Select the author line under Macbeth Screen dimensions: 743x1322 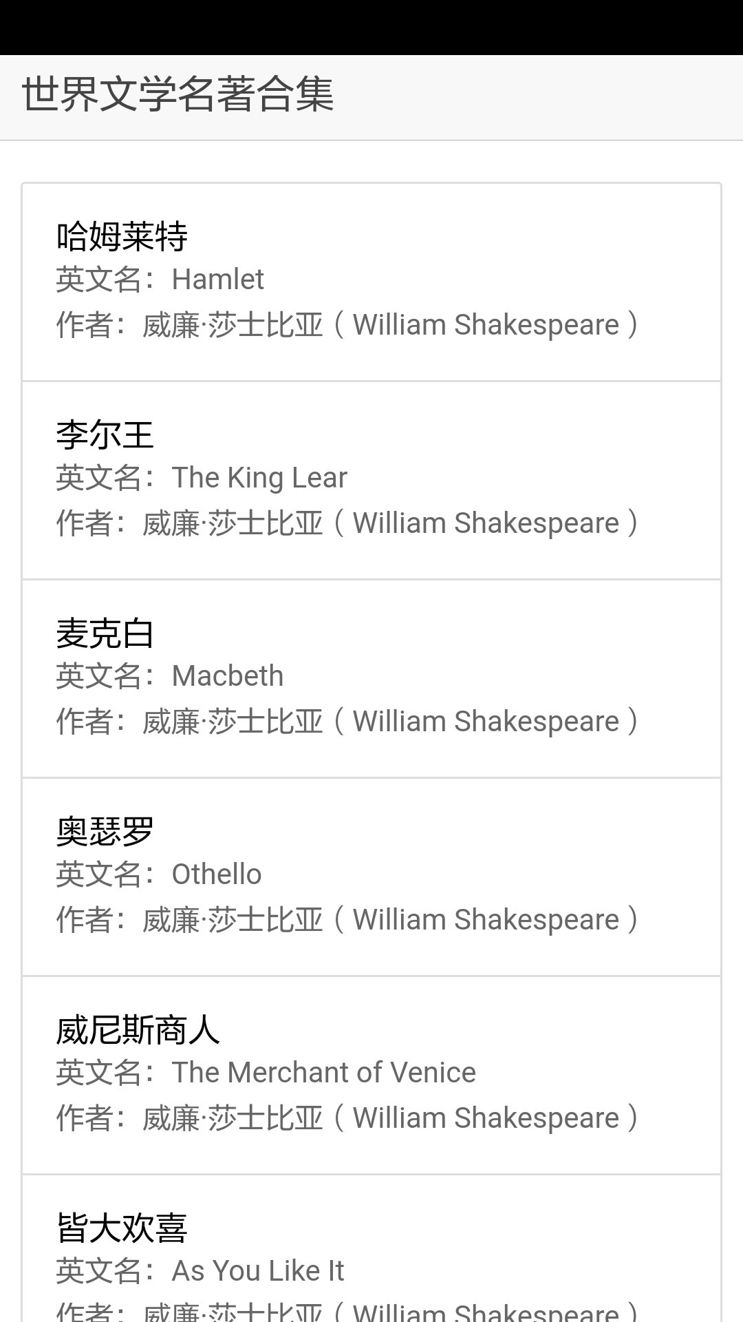pos(347,722)
